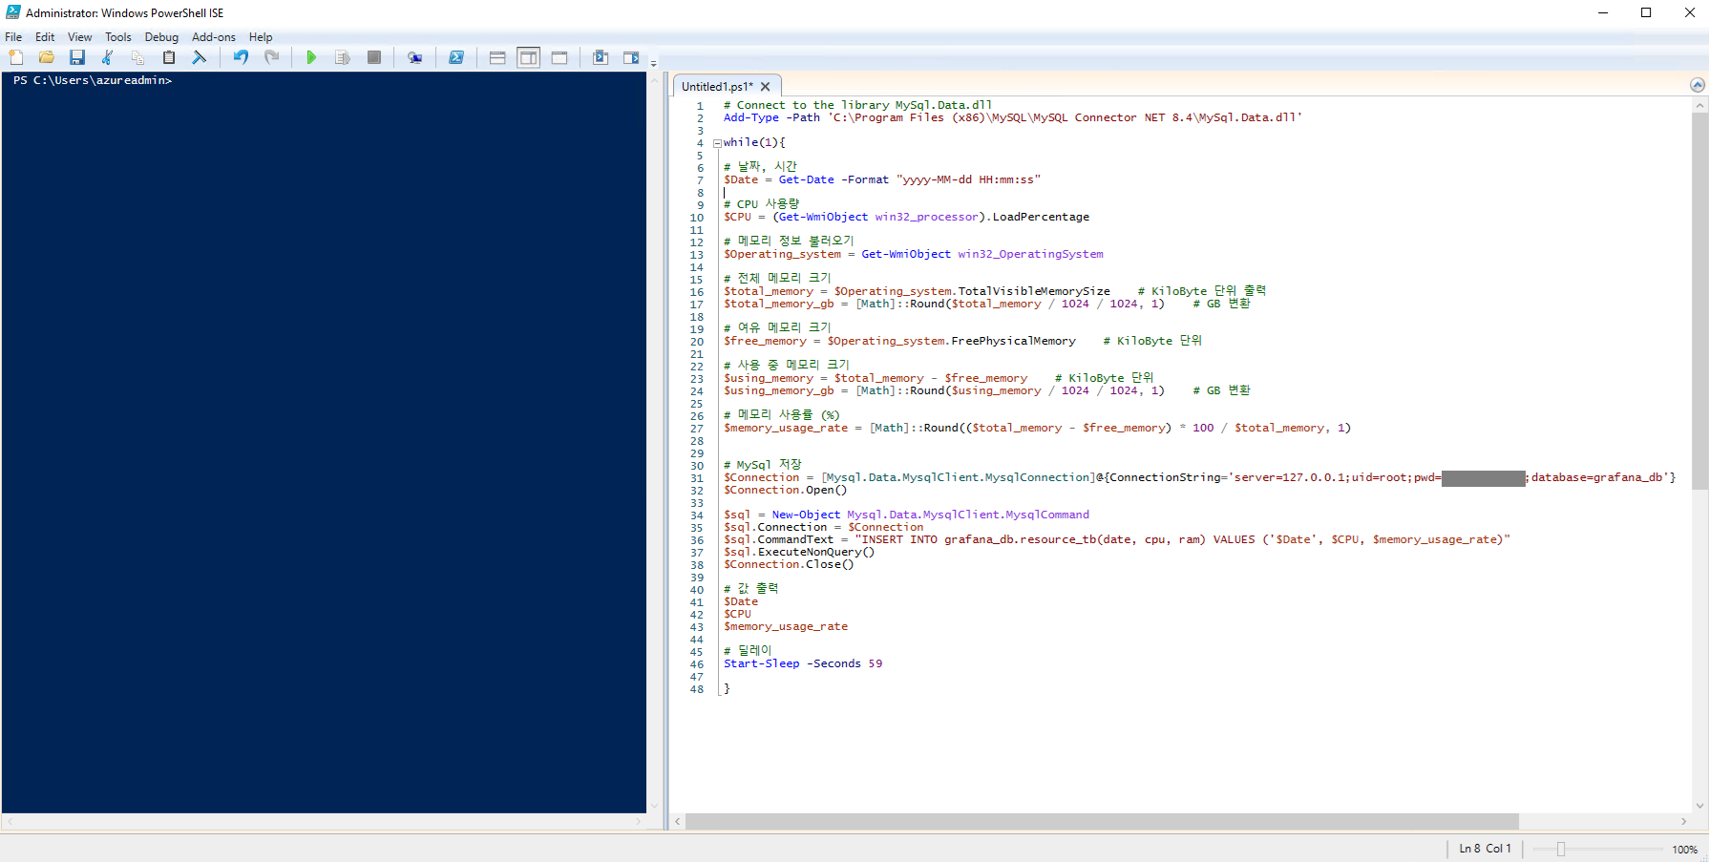Screen dimensions: 1709x862
Task: Click the $sql.ExecuteNonQuery() line
Action: click(798, 553)
